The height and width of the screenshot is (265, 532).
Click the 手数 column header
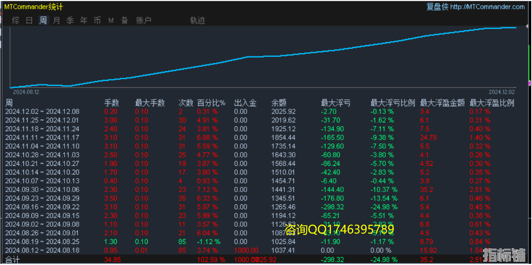pos(111,103)
